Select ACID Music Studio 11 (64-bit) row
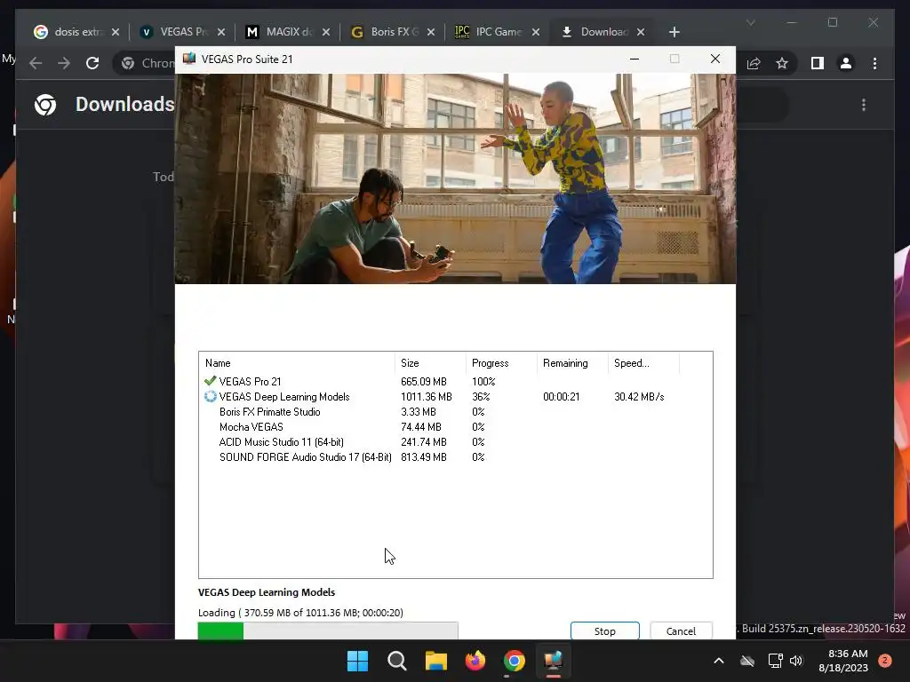Viewport: 910px width, 682px height. tap(455, 442)
